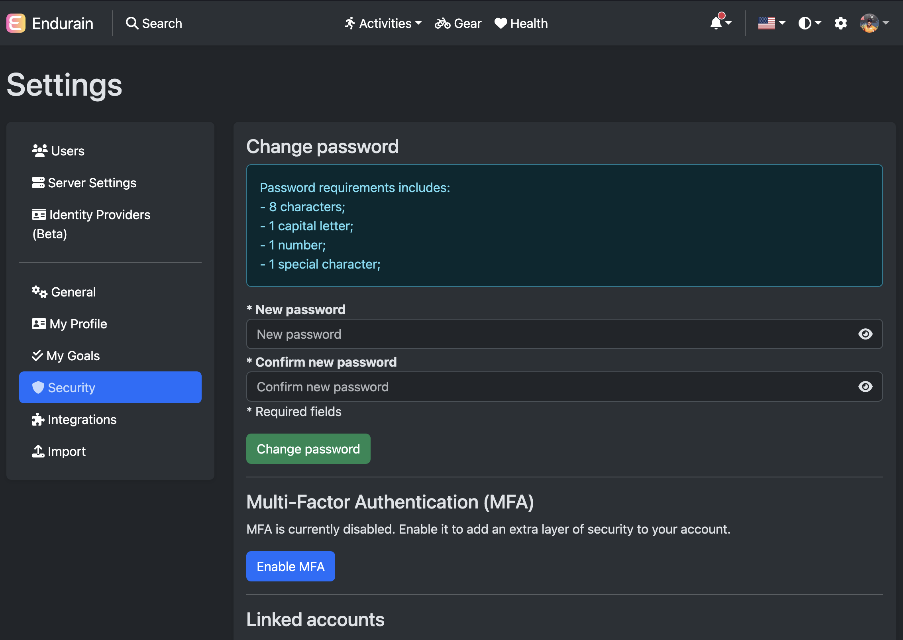Click the Change password button
This screenshot has width=903, height=640.
(308, 448)
